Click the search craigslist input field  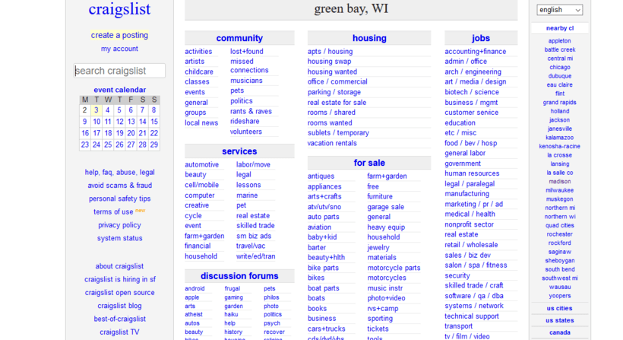pyautogui.click(x=119, y=71)
